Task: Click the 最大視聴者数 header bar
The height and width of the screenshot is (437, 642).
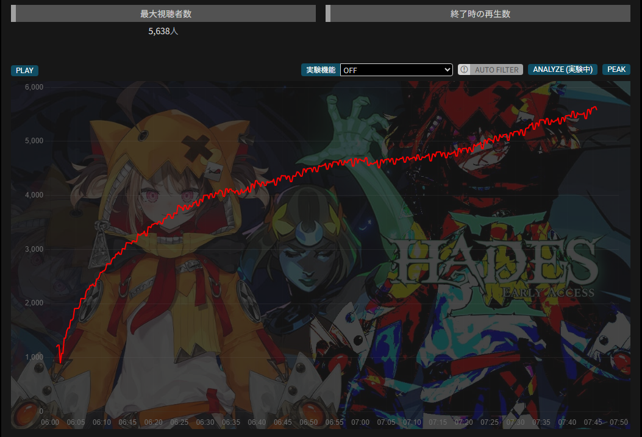Action: [x=163, y=13]
